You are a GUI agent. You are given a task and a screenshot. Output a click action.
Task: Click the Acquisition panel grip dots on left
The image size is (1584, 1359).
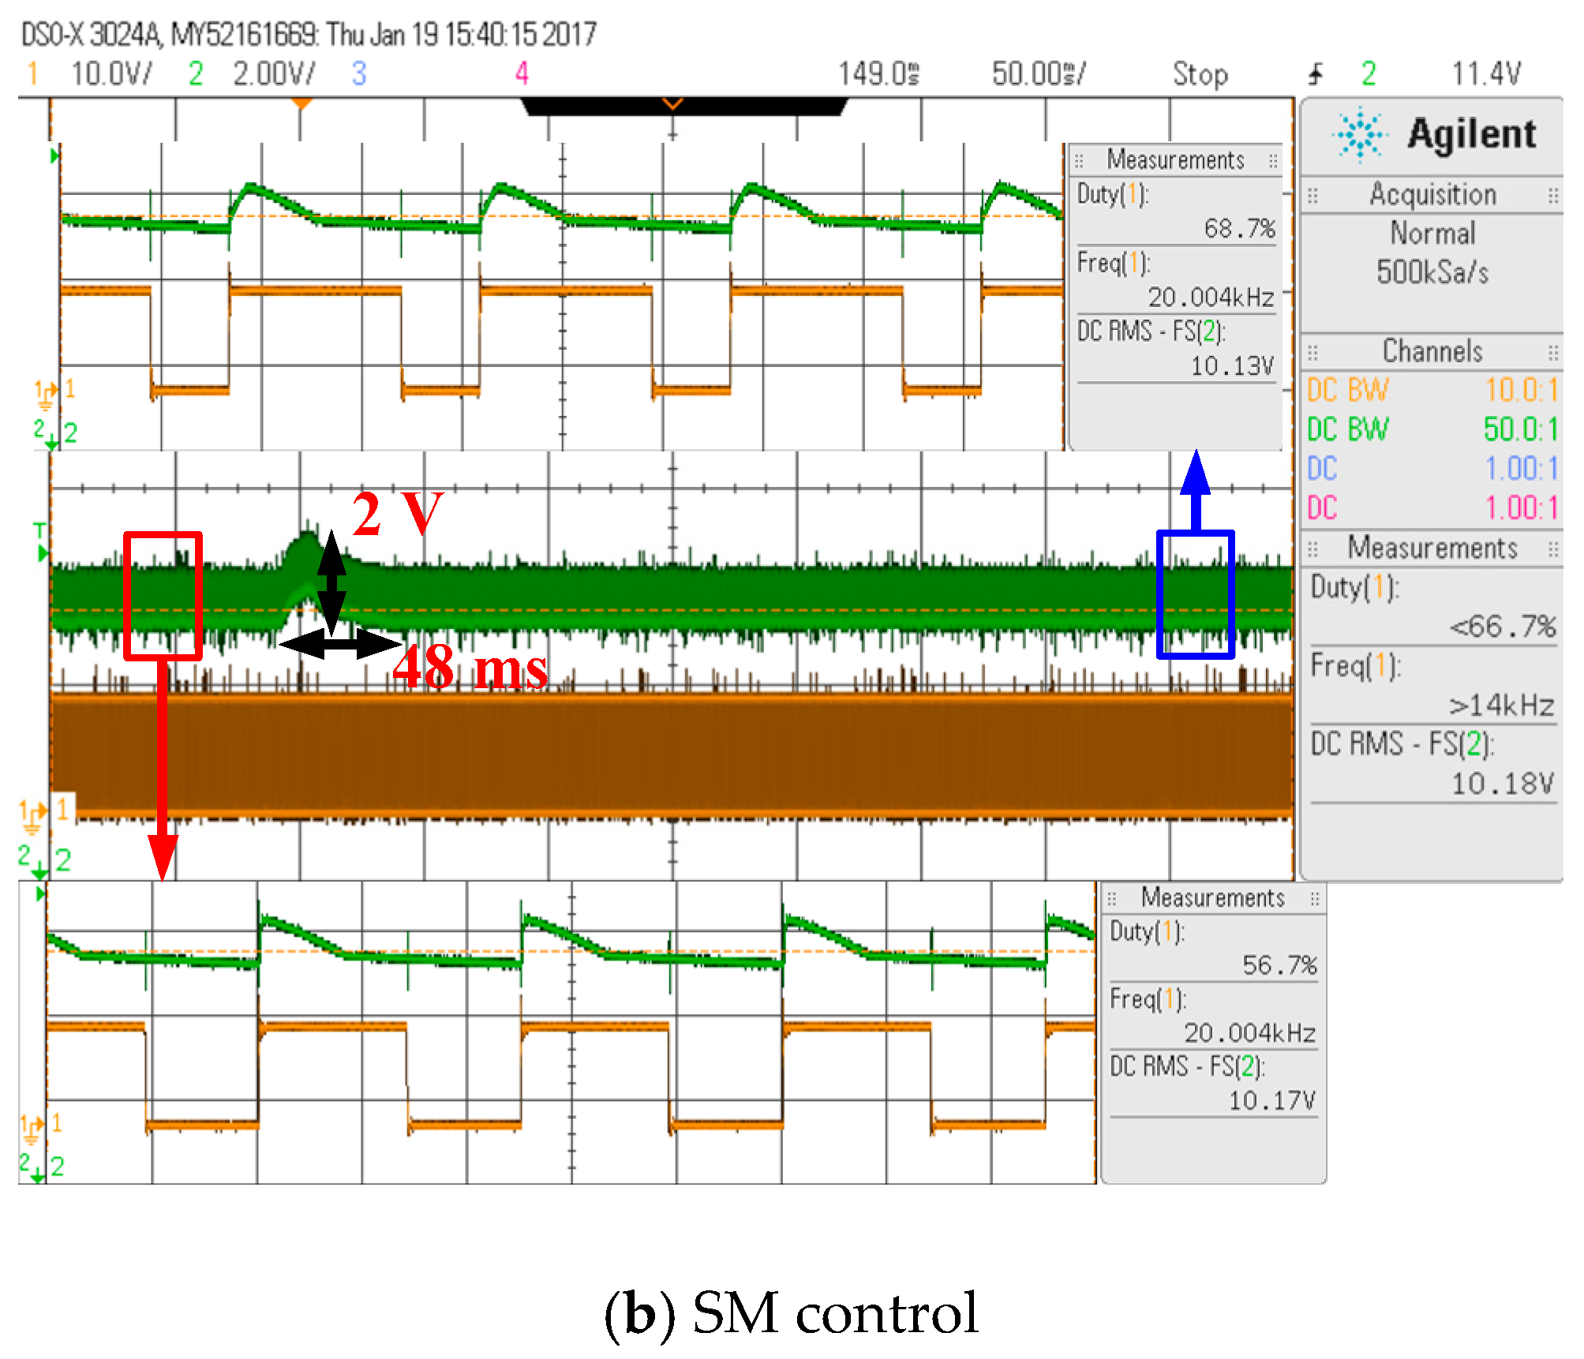pos(1313,195)
